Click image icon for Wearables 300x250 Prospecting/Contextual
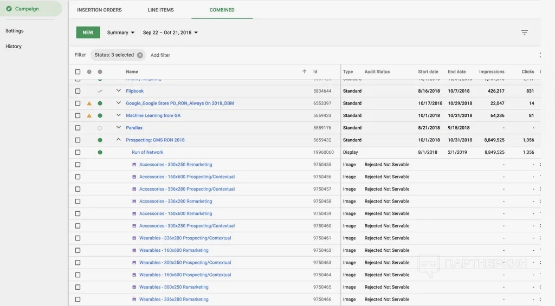Image resolution: width=555 pixels, height=306 pixels. (134, 263)
